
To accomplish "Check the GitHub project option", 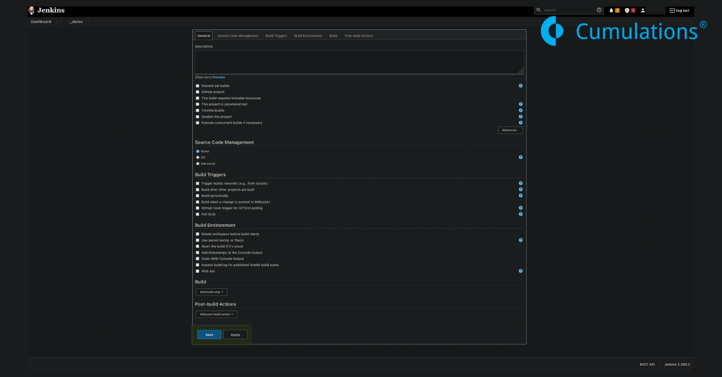I will coord(197,92).
